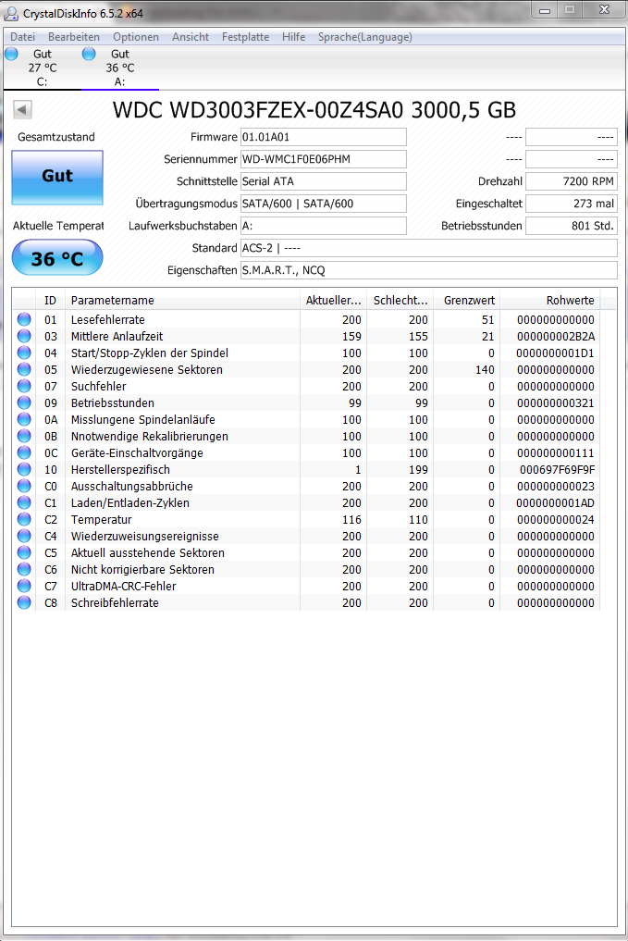Click the disk model title WDC WD3003FZEX-00Z4SA0
The width and height of the screenshot is (628, 941).
(314, 110)
